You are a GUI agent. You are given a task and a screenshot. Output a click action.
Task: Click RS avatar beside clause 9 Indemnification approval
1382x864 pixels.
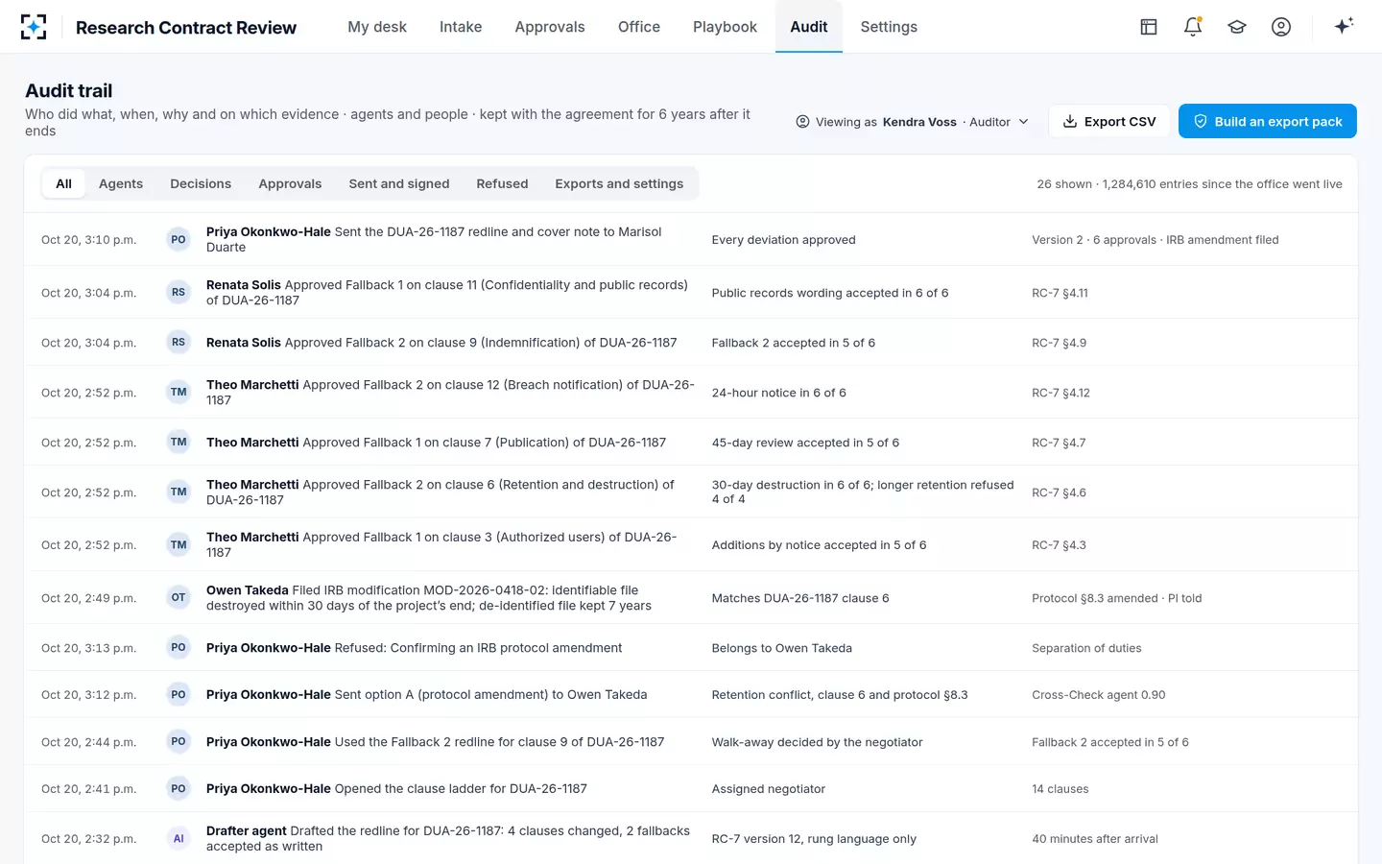pyautogui.click(x=179, y=343)
